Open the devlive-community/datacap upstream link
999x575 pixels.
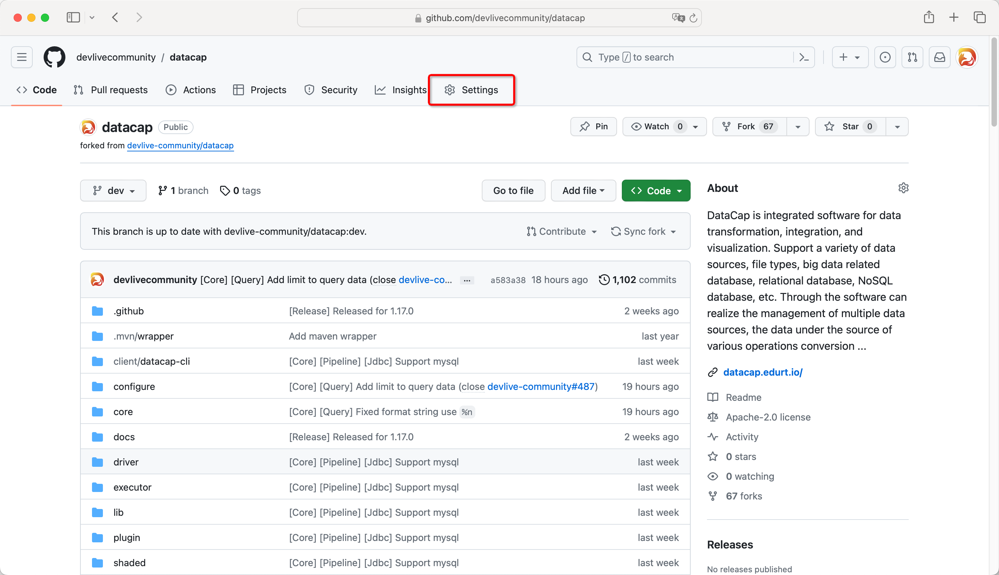point(180,145)
